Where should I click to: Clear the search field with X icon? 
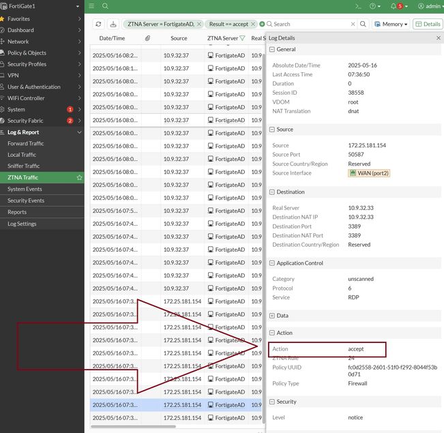tap(353, 24)
